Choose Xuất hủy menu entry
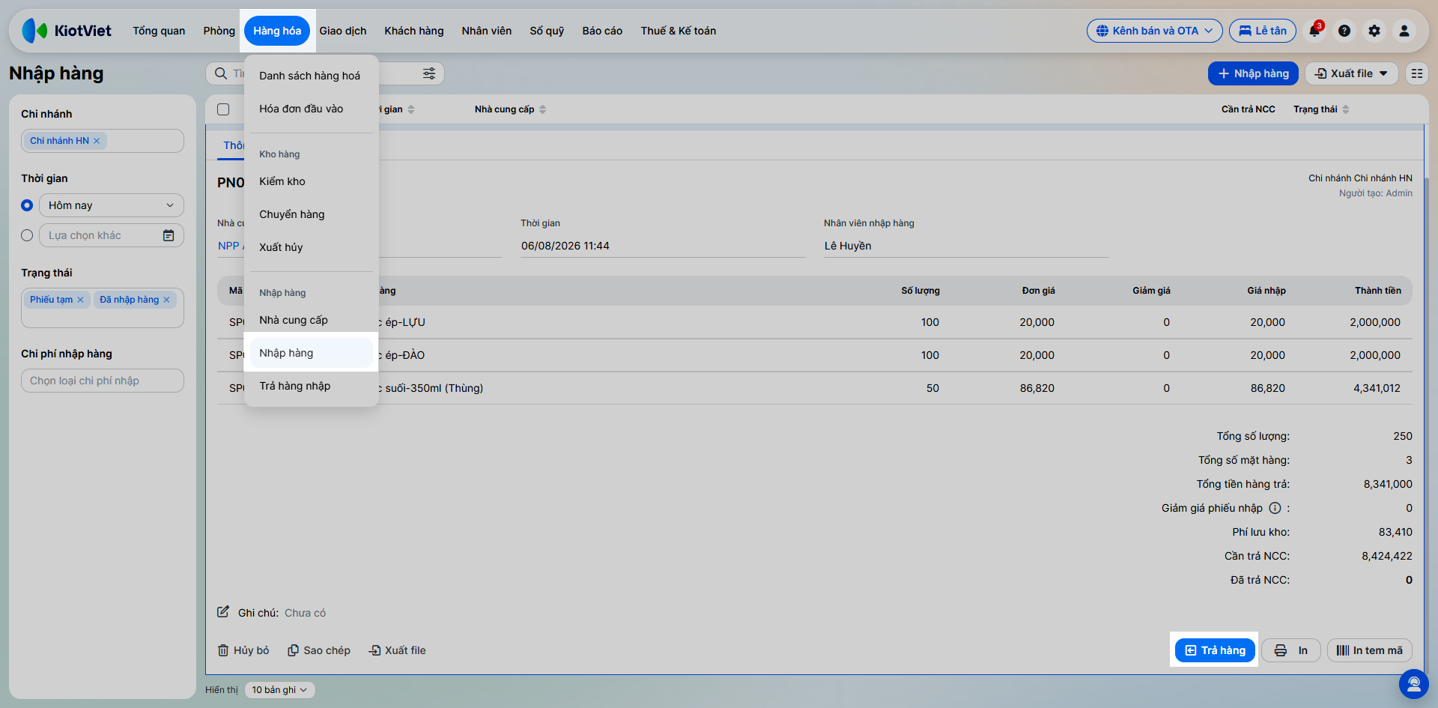Viewport: 1438px width, 708px height. tap(311, 247)
